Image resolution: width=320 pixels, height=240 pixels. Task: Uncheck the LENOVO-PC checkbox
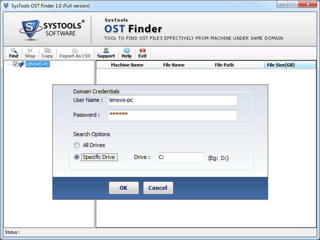coord(16,64)
